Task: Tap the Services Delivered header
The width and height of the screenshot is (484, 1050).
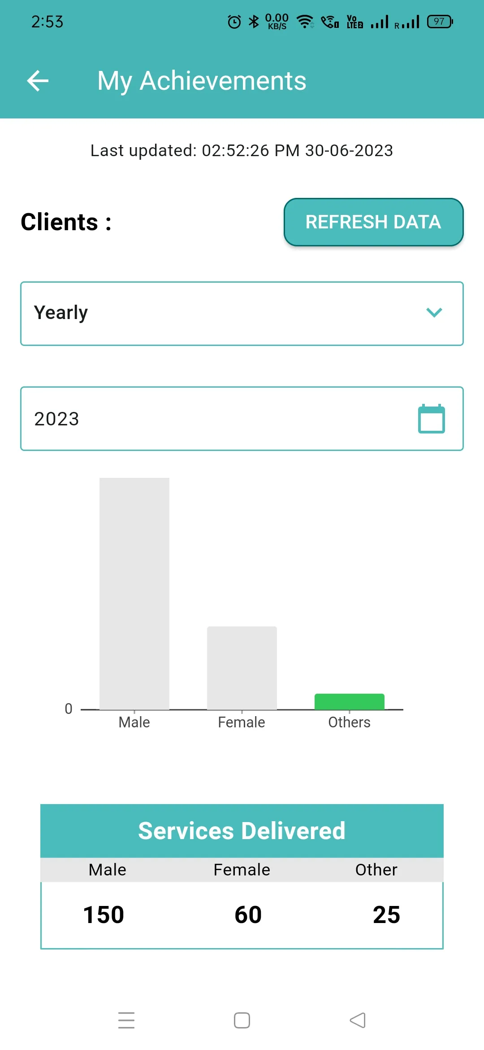Action: pyautogui.click(x=242, y=831)
